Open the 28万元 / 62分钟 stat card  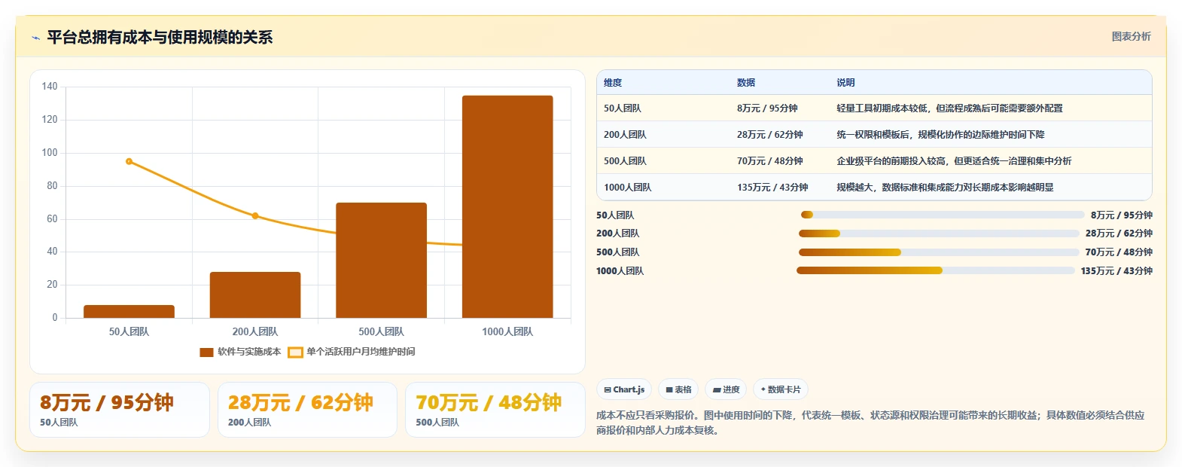(x=307, y=410)
